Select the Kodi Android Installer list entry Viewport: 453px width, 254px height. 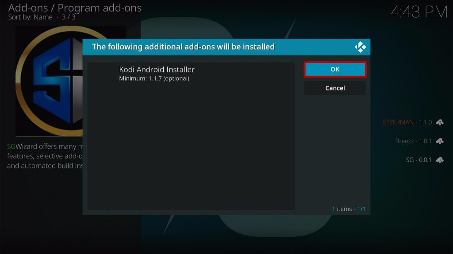191,74
